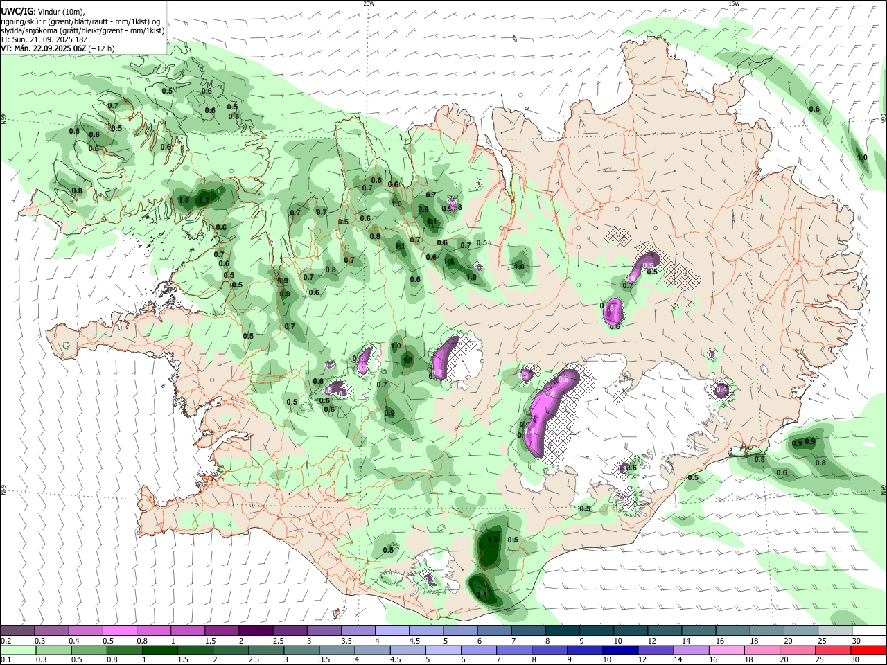Select the 'VT: Mán. 22.09.2025 06Z' valid time
The width and height of the screenshot is (887, 665).
43,48
